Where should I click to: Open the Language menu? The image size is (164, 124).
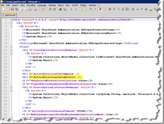click(42, 5)
